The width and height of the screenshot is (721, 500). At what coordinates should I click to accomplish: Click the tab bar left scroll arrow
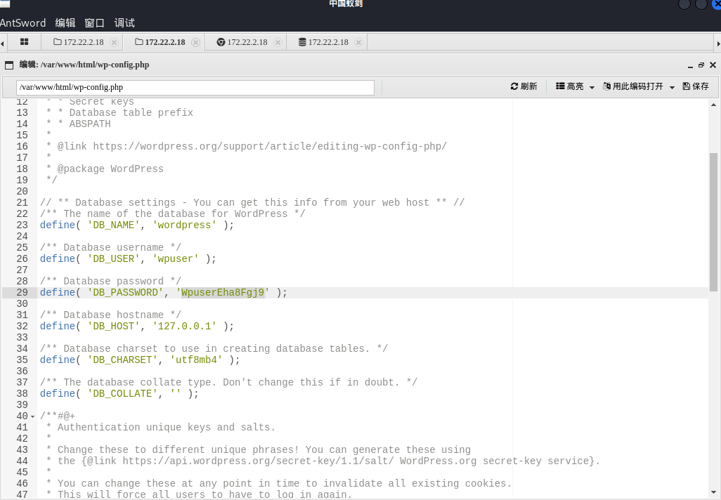point(3,44)
